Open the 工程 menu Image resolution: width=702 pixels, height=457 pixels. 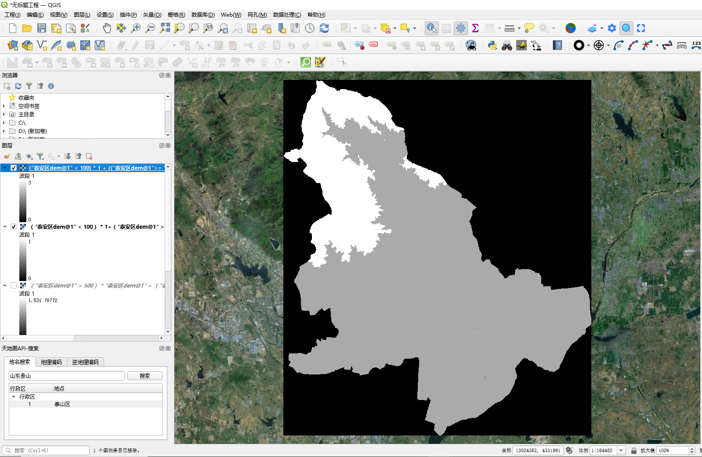[12, 14]
